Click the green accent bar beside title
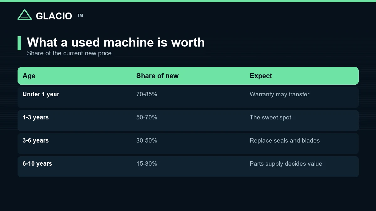 coord(19,43)
